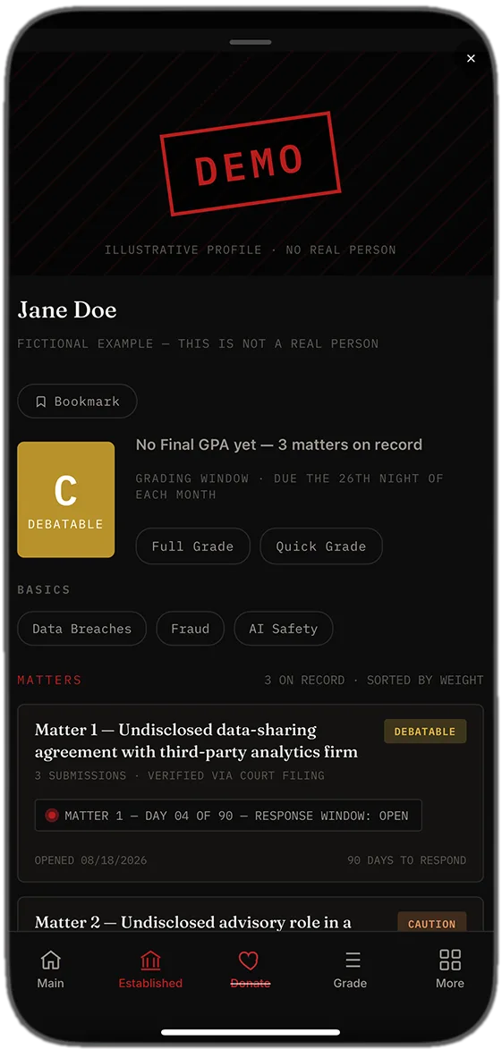Screen dimensions: 502x1049
Task: Open Matter 1 data-sharing agreement card
Action: 251,792
